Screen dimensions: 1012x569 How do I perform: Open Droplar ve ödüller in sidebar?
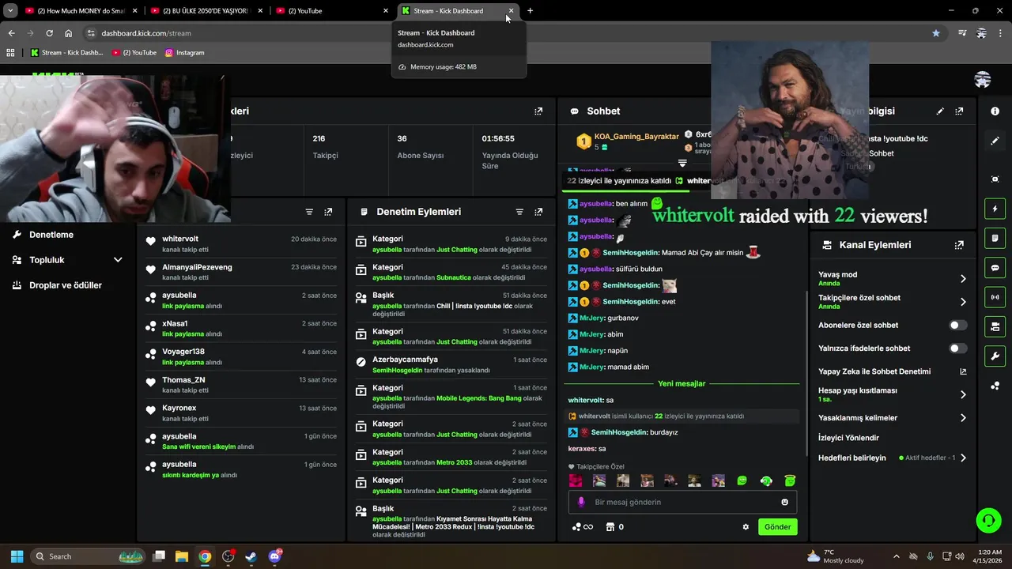tap(67, 285)
